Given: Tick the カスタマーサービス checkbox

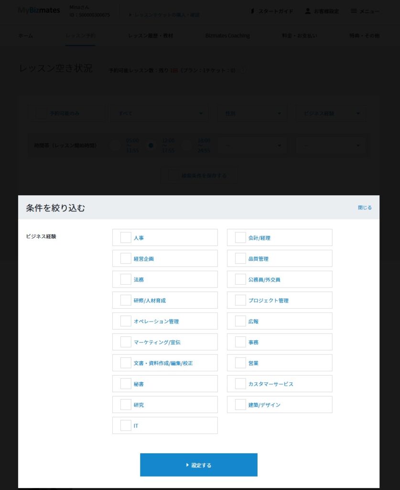Looking at the screenshot, I should pos(240,384).
